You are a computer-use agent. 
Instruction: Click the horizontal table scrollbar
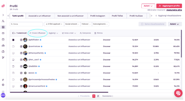(x=59, y=92)
